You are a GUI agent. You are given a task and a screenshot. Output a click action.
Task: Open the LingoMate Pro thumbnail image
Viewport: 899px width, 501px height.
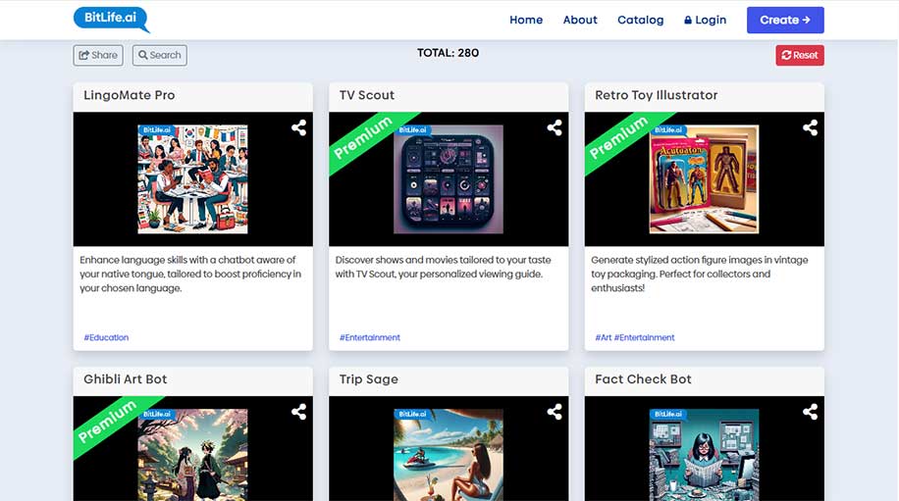coord(192,179)
